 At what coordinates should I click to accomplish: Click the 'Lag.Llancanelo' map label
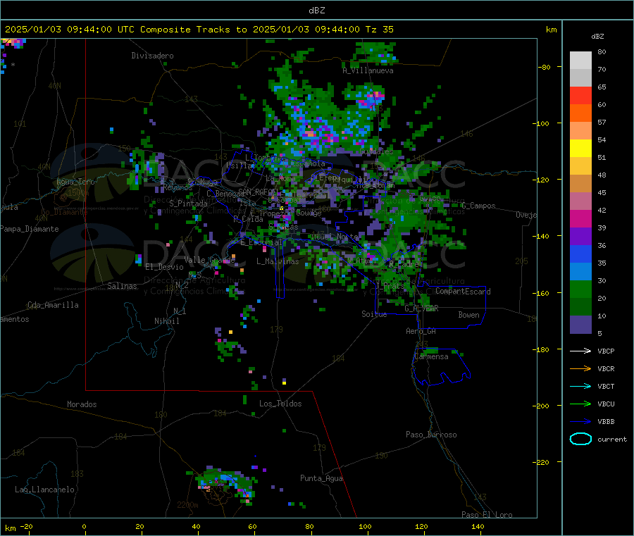(44, 490)
